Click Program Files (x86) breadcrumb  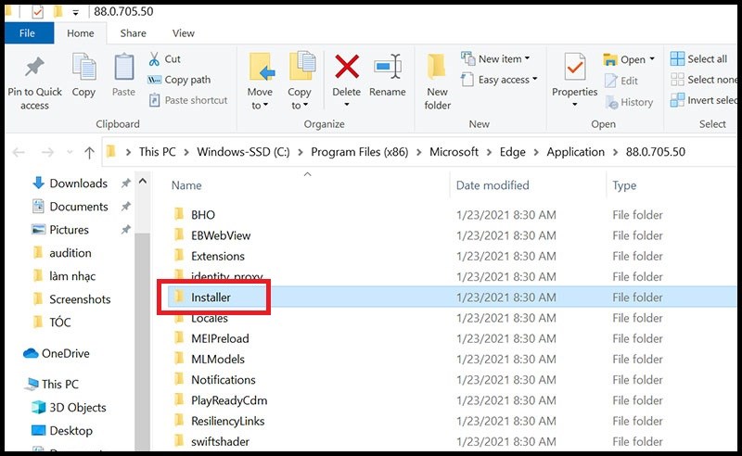[359, 152]
